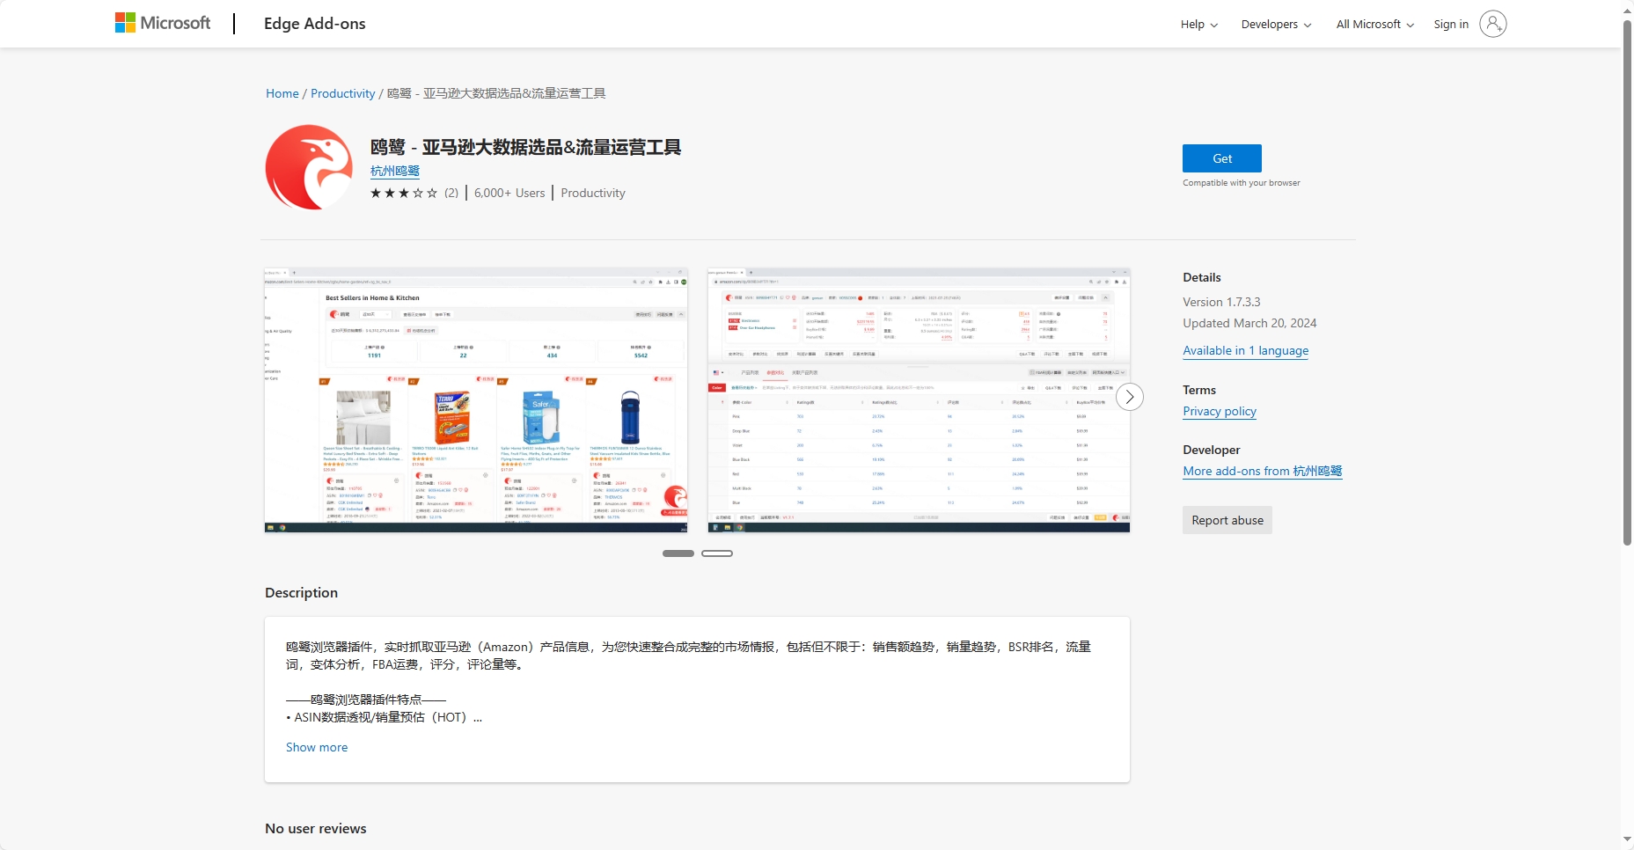The width and height of the screenshot is (1634, 850).
Task: Open the Edge Add-ons home link
Action: (x=314, y=24)
